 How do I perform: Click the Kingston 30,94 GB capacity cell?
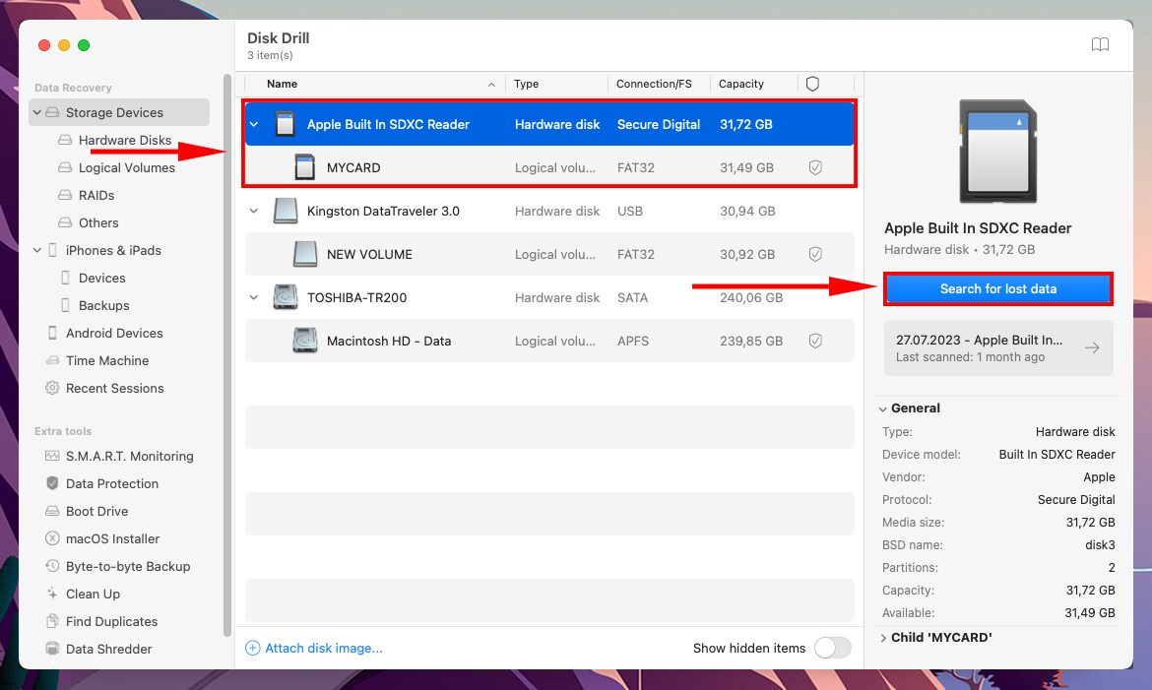point(747,211)
